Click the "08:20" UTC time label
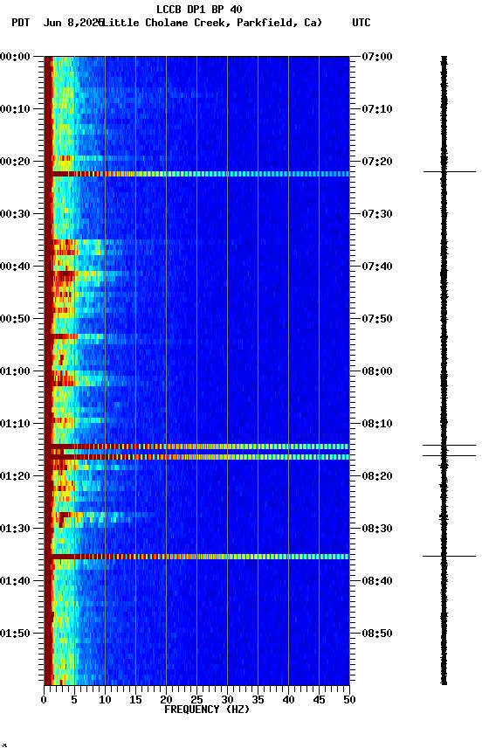This screenshot has width=482, height=755. click(377, 476)
